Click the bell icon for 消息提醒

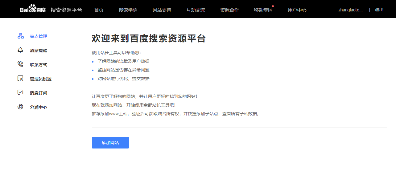point(21,50)
